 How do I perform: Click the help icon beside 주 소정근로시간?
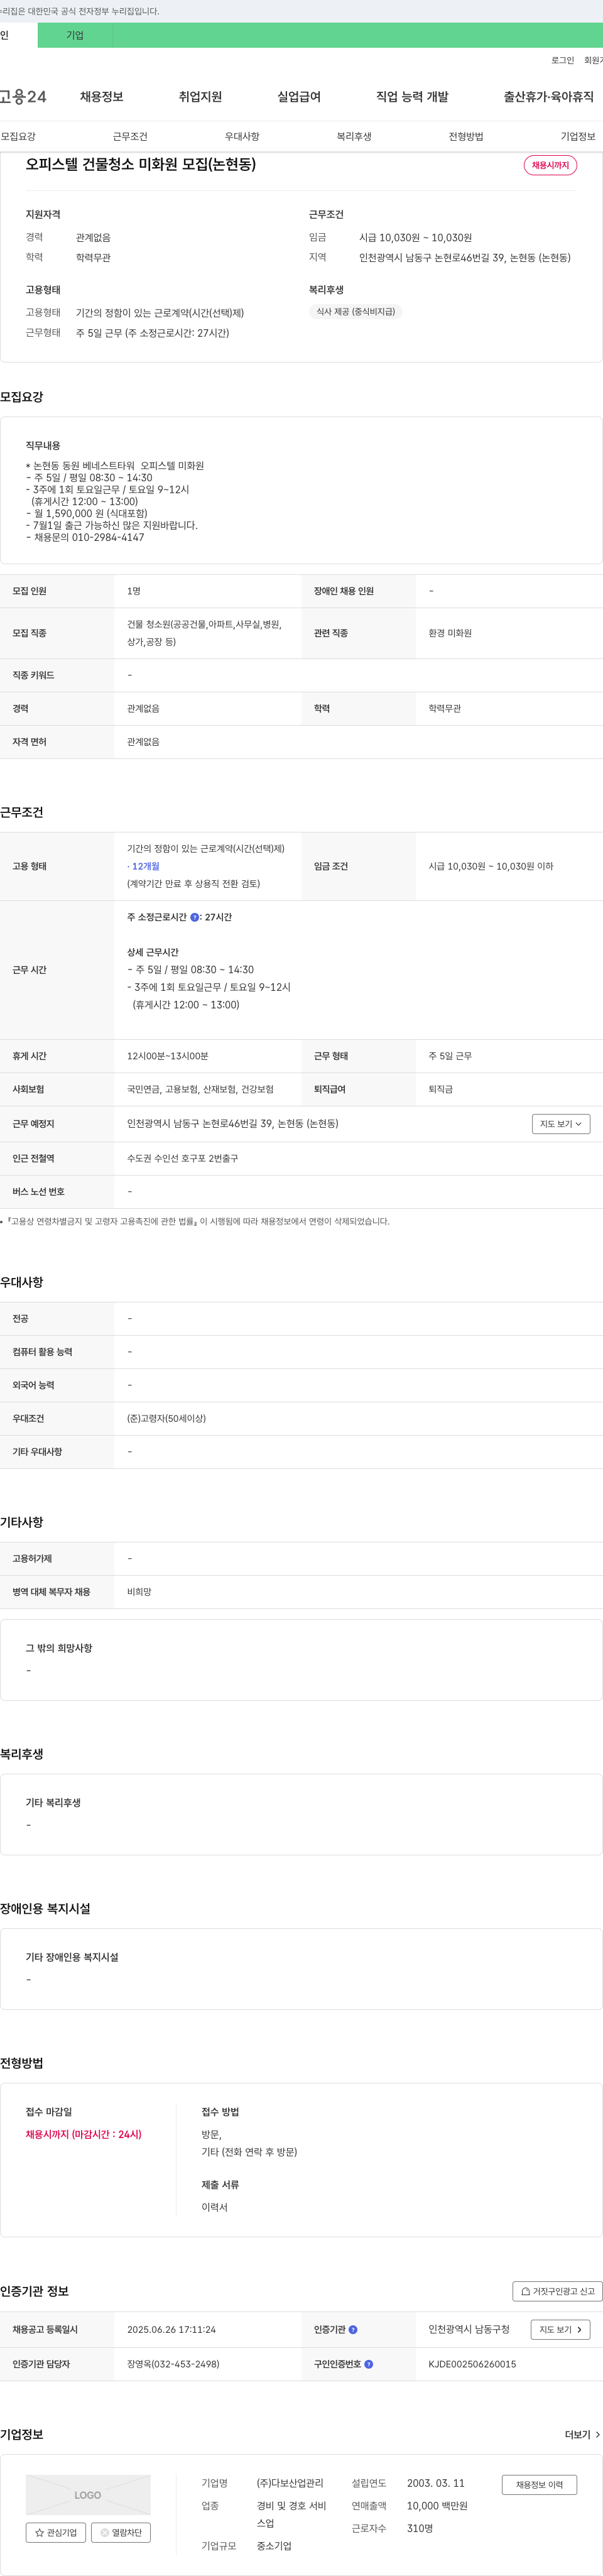[194, 917]
